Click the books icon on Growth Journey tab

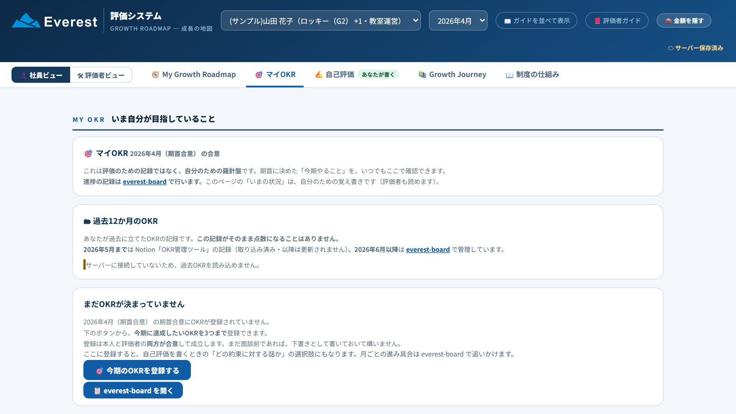point(422,75)
